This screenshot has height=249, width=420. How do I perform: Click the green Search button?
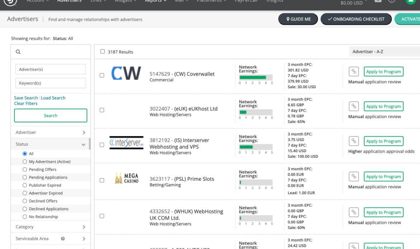[51, 116]
